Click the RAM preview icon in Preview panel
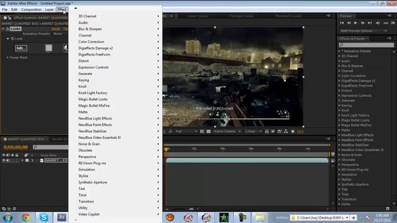Viewport: 397px width, 223px height. click(x=393, y=23)
